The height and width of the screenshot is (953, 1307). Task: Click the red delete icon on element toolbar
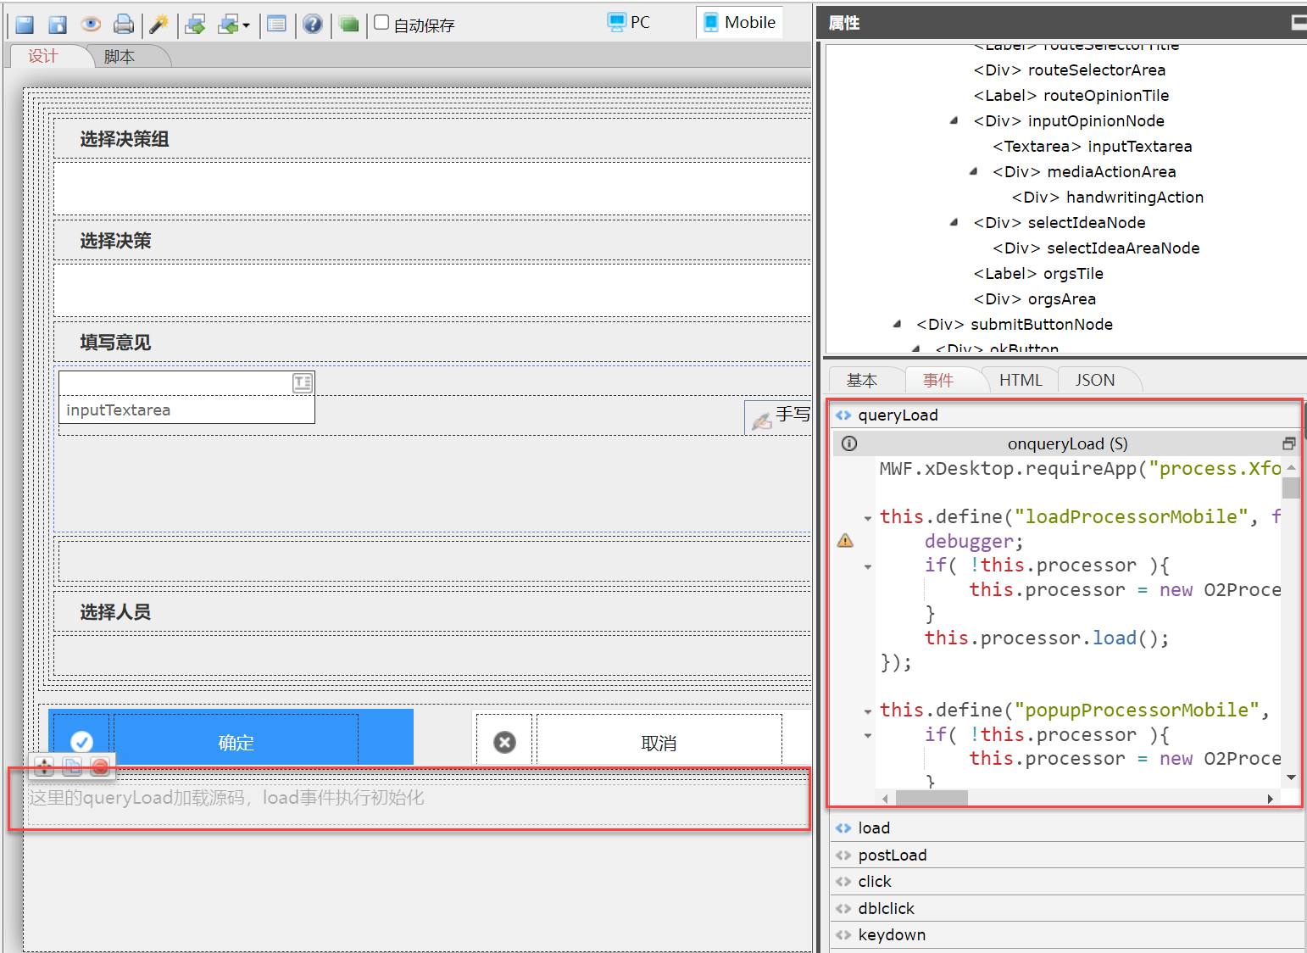[100, 767]
